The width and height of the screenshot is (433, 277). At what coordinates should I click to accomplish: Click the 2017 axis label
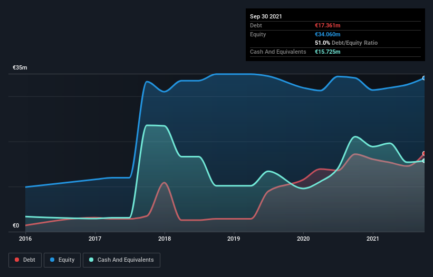pyautogui.click(x=95, y=239)
